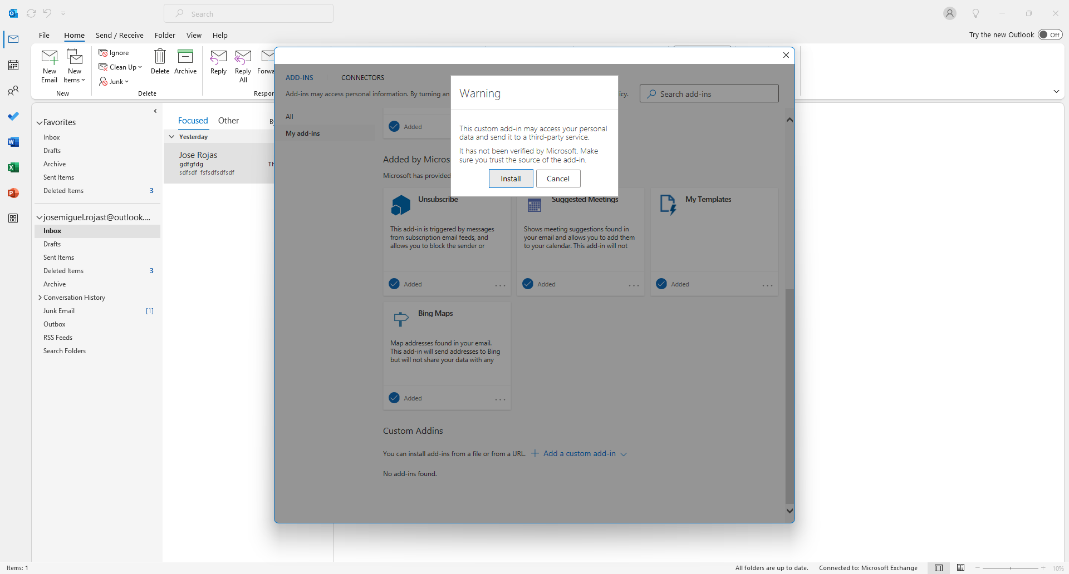The width and height of the screenshot is (1069, 574).
Task: Open the New Items dropdown
Action: pyautogui.click(x=75, y=66)
